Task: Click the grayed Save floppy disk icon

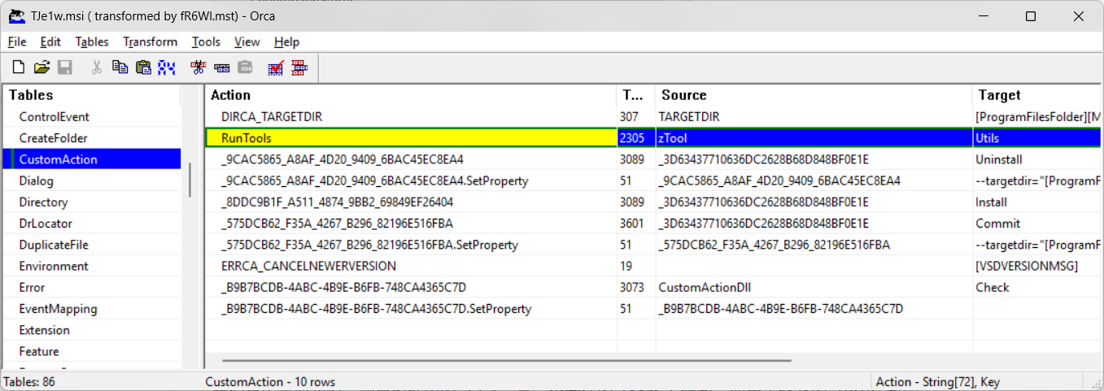Action: point(64,67)
